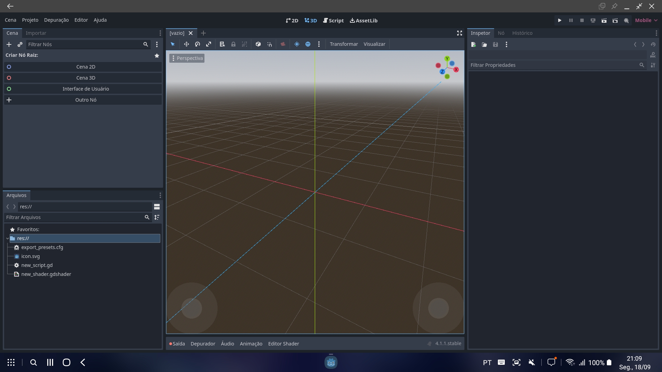Select the Move tool in the 3D toolbar

pyautogui.click(x=187, y=44)
